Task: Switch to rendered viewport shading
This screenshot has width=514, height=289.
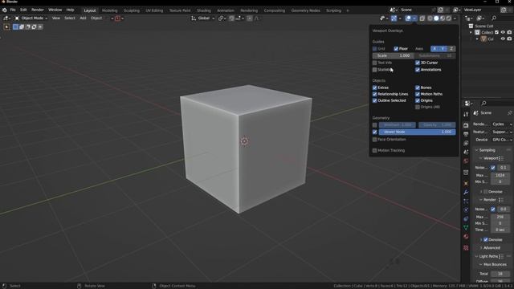Action: 449,18
